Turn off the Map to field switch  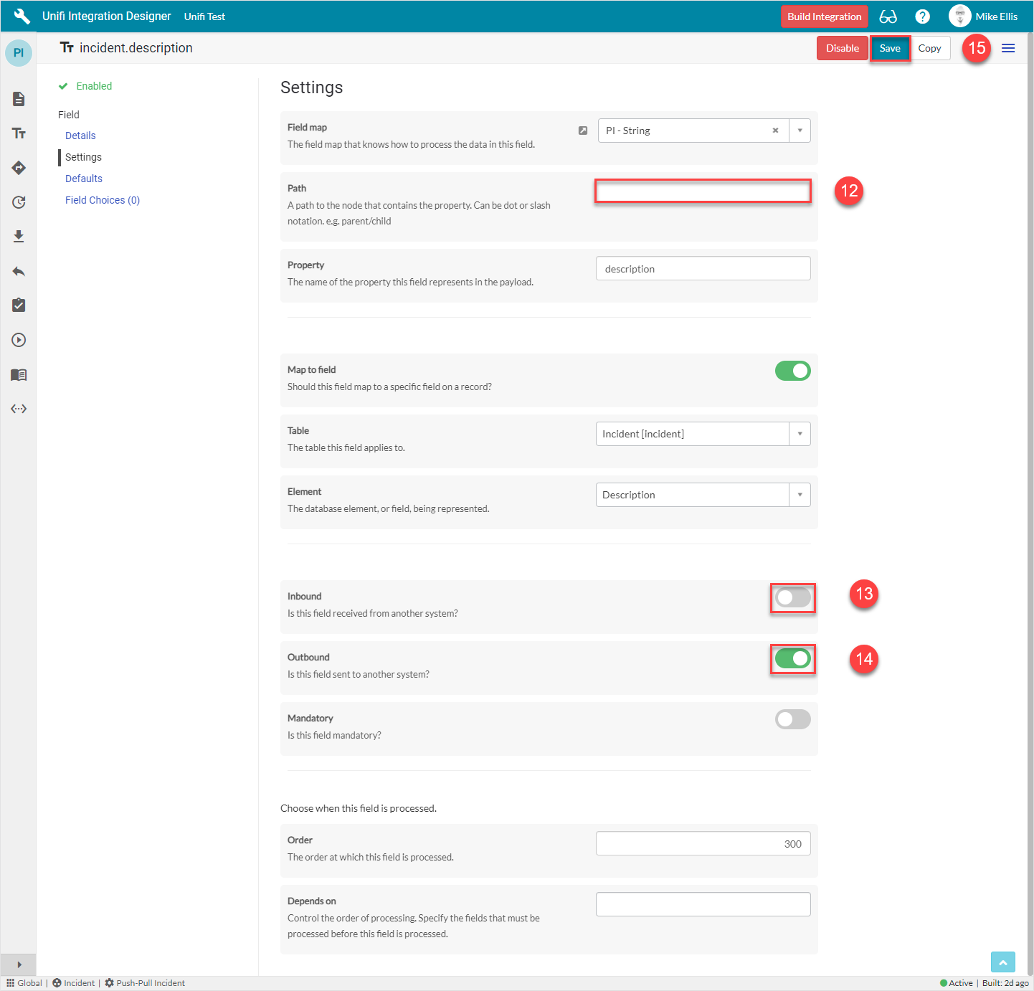[792, 371]
